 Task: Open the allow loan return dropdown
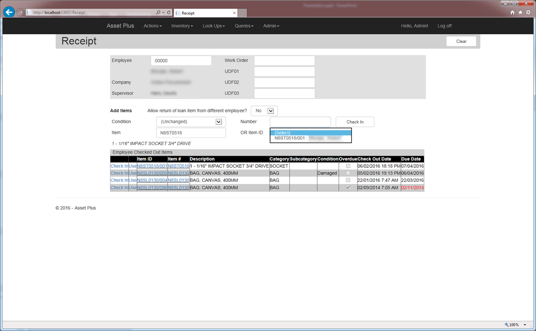(264, 111)
